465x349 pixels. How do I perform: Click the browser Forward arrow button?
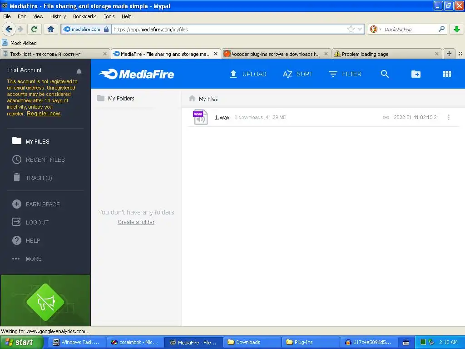(x=20, y=29)
